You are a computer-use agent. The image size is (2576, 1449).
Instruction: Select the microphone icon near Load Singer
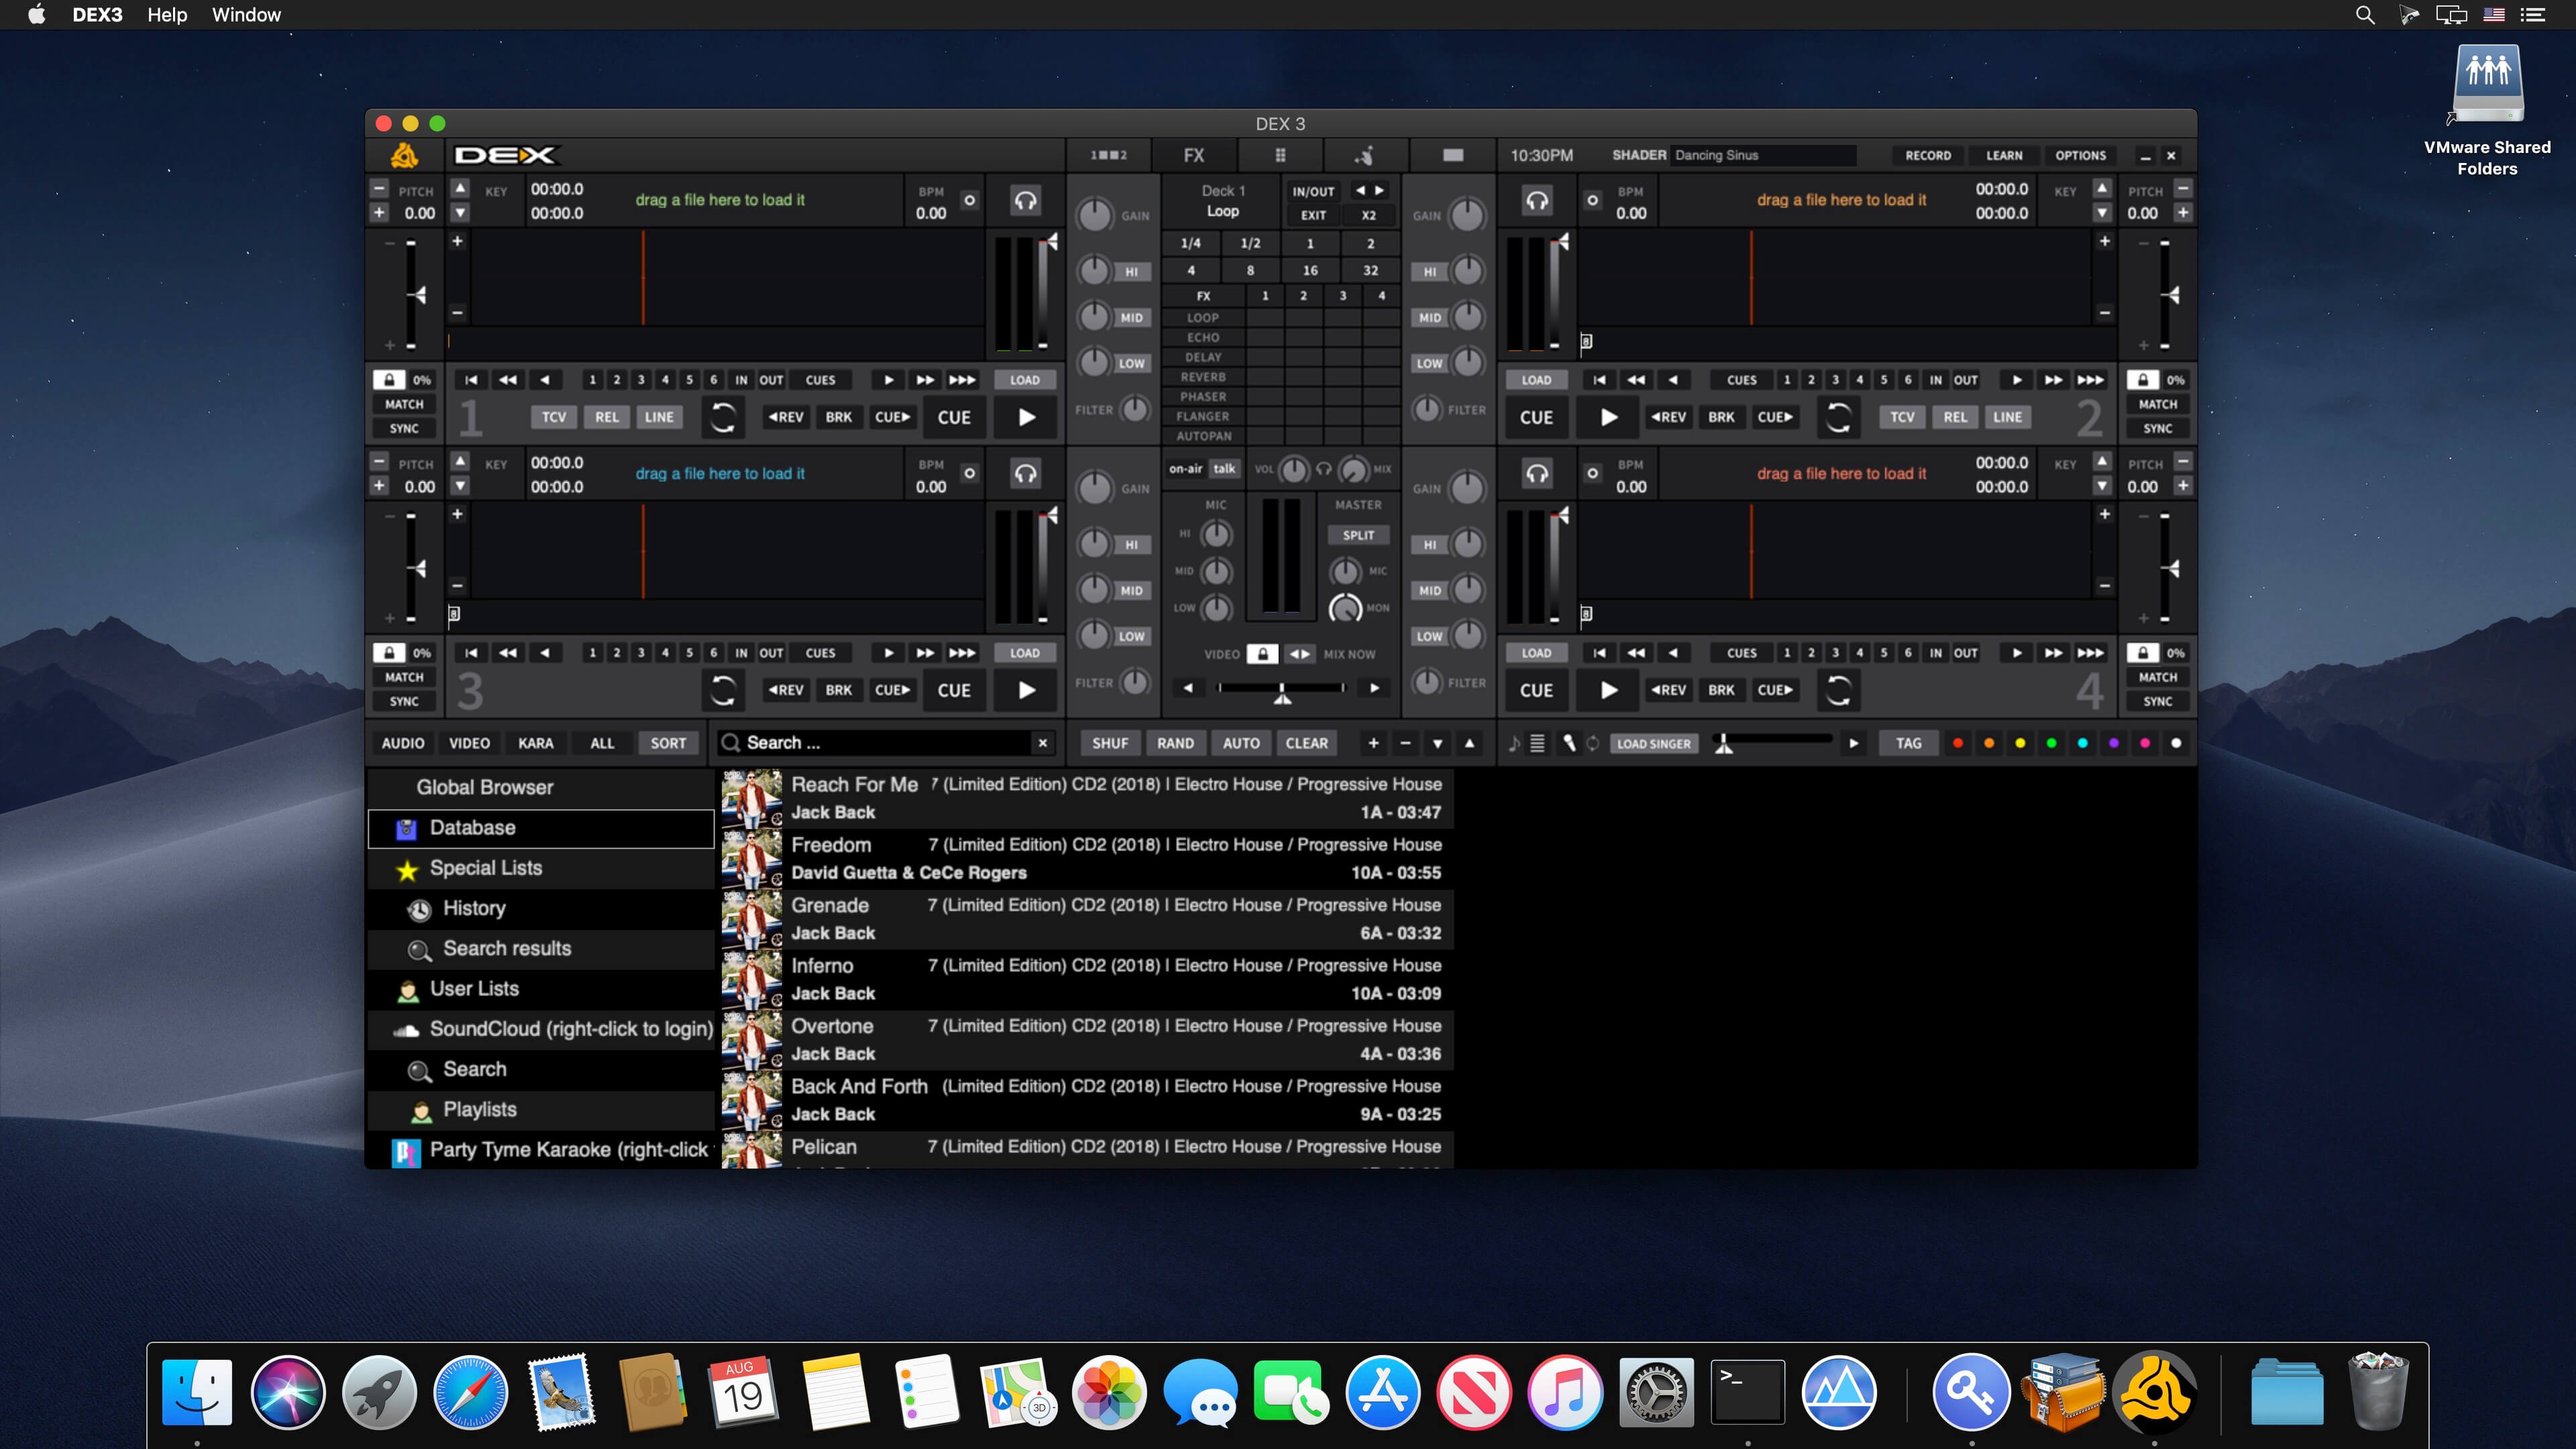pos(1569,743)
